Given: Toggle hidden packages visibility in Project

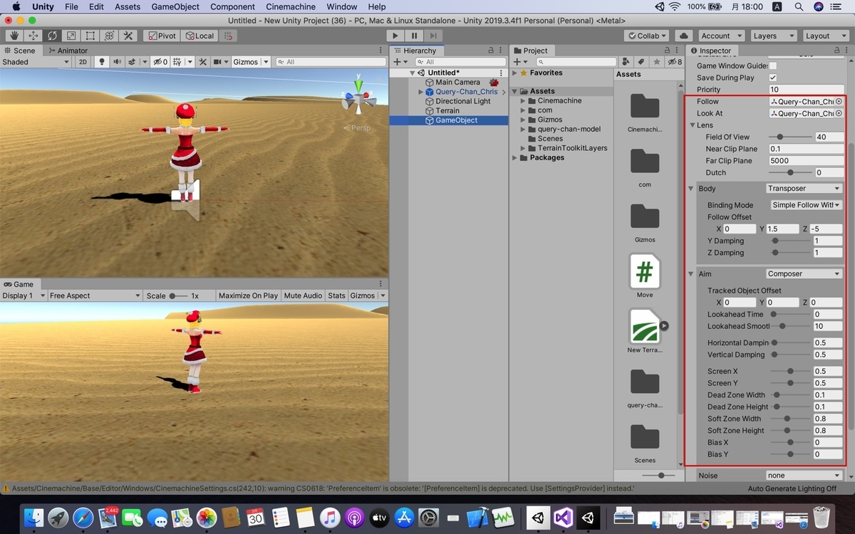Looking at the screenshot, I should tap(674, 62).
